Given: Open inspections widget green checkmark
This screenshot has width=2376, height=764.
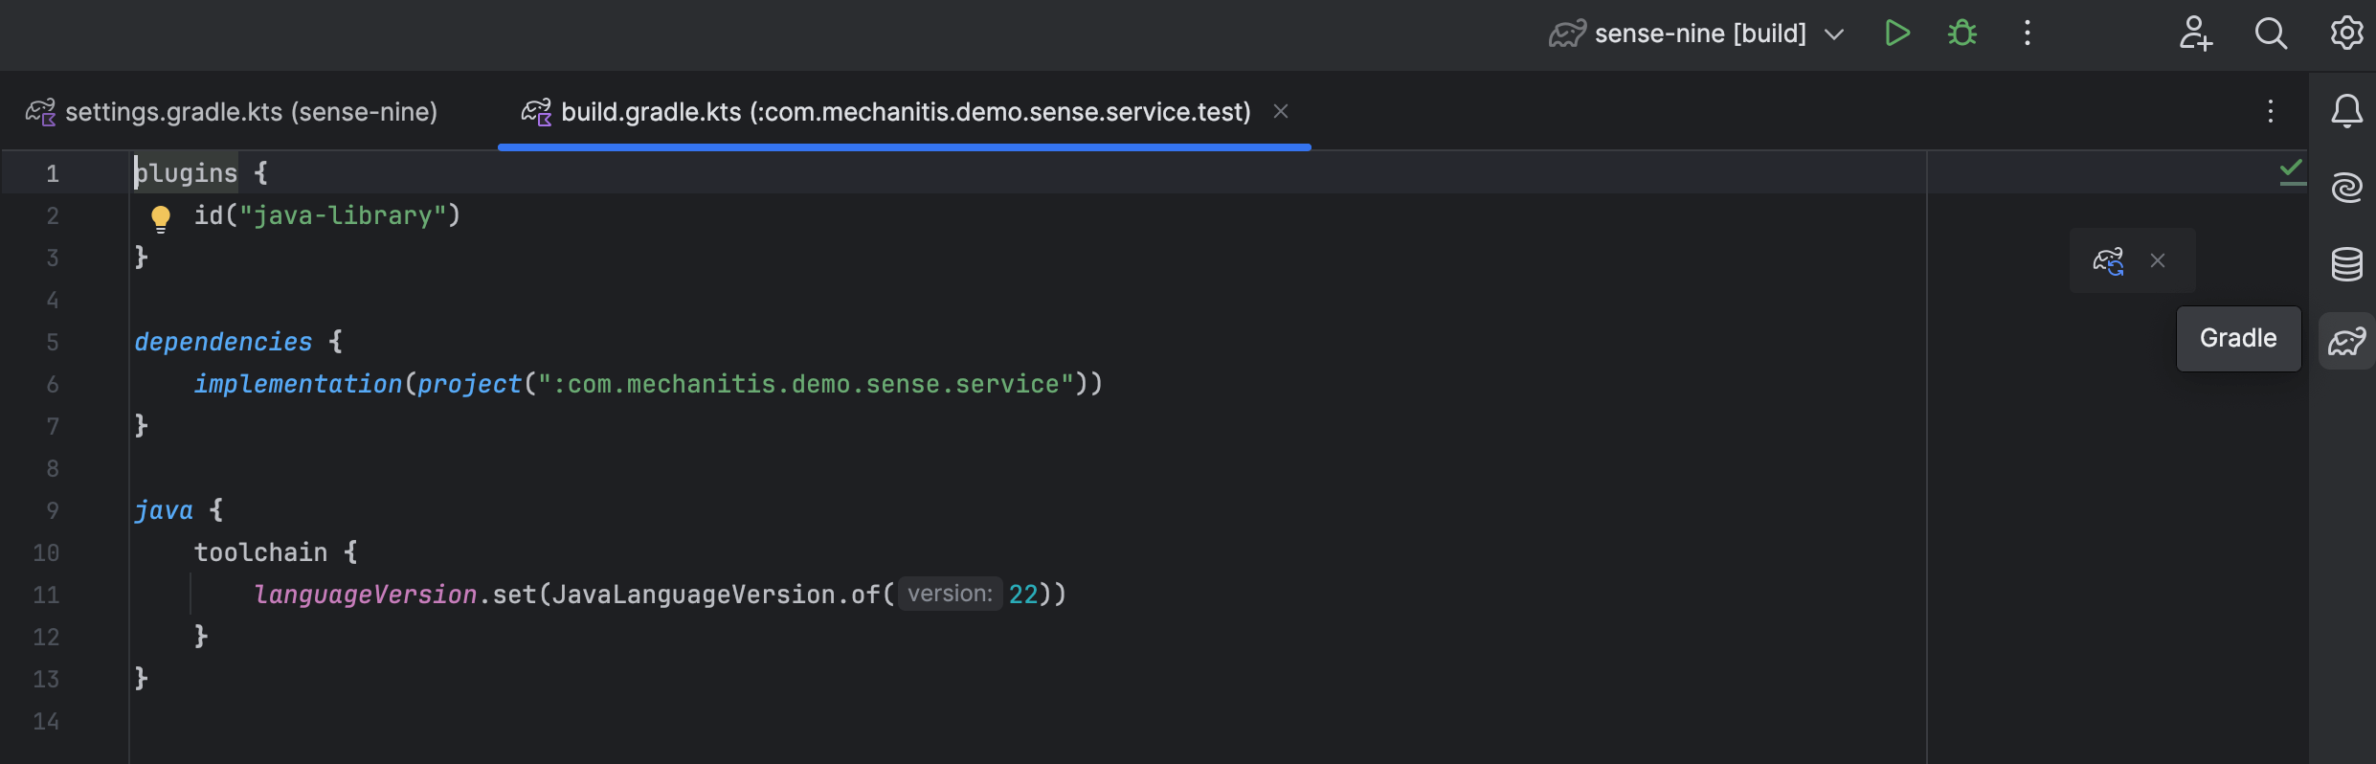Looking at the screenshot, I should click(x=2292, y=172).
